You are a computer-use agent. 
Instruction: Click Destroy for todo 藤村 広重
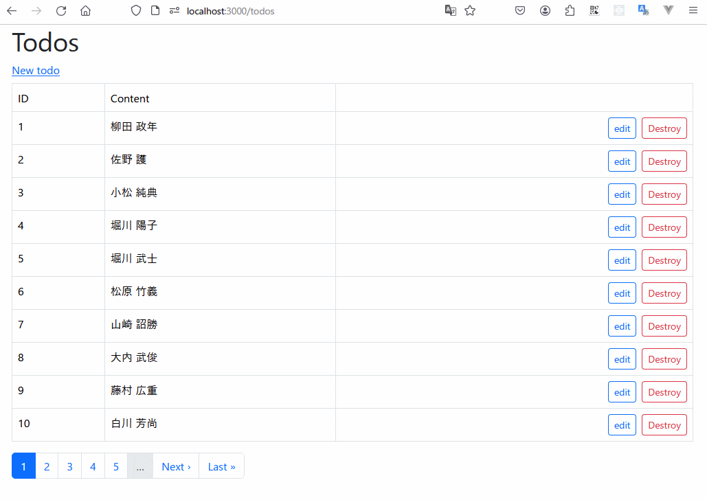click(x=664, y=391)
